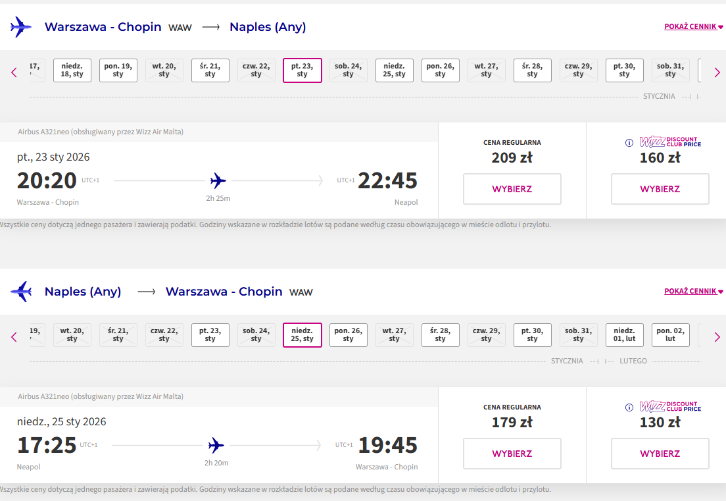726x501 pixels.
Task: Select outbound date pon. 26, sty
Action: tap(441, 70)
